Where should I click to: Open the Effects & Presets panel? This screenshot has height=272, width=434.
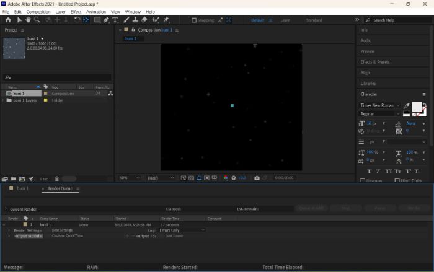(374, 62)
